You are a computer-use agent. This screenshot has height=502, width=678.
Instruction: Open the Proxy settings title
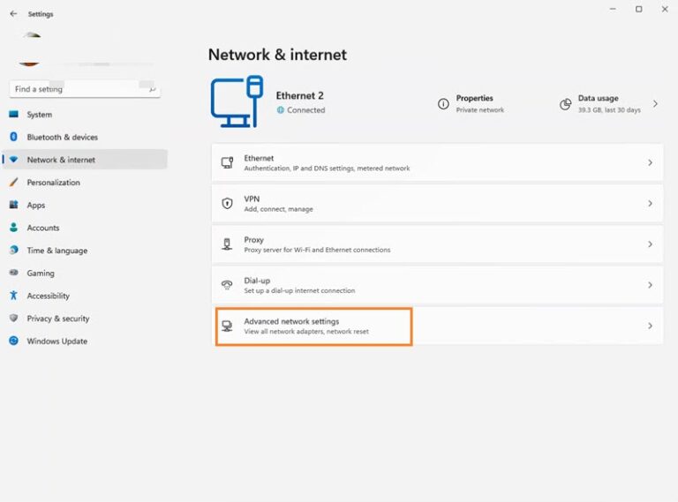[x=253, y=240]
